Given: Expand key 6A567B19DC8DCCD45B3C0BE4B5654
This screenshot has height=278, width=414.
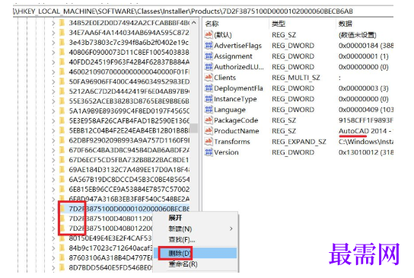Looking at the screenshot, I should [53, 180].
